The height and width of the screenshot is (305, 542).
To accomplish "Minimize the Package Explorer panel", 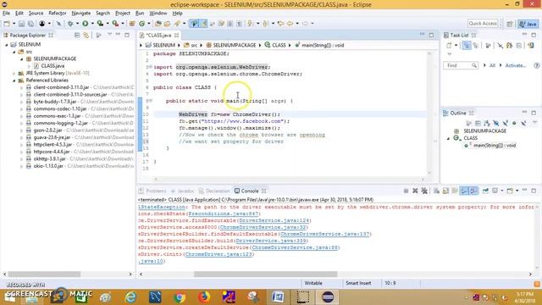I will pyautogui.click(x=119, y=35).
